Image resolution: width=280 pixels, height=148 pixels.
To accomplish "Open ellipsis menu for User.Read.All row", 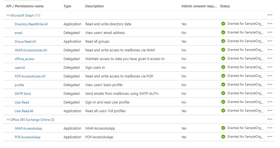I will 270,111.
